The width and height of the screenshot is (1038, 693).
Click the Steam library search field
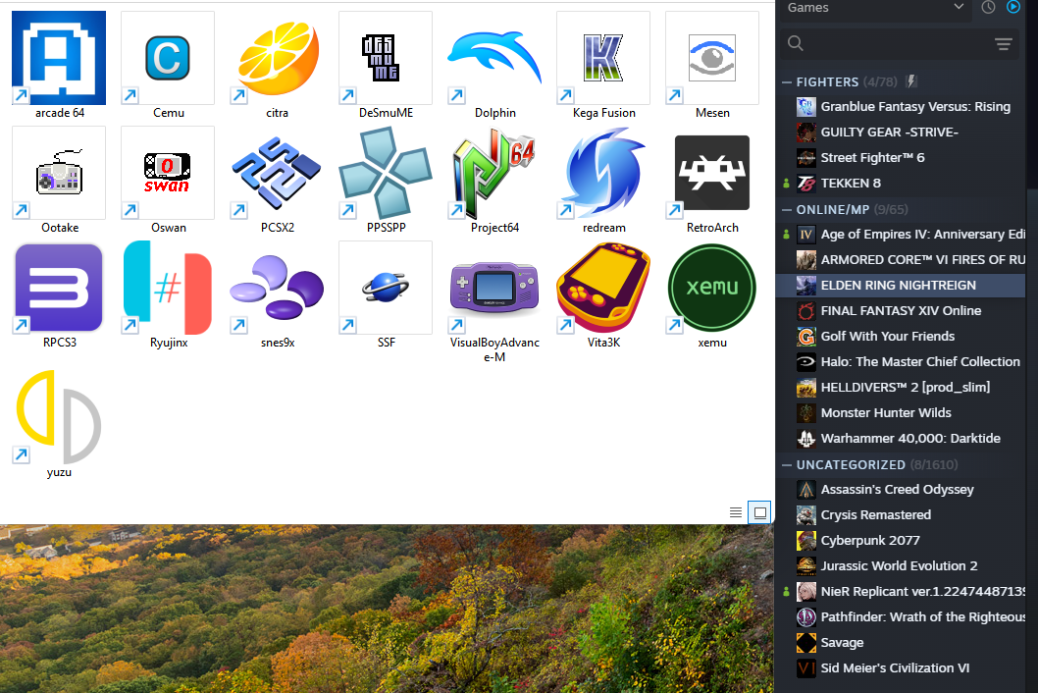coord(887,44)
